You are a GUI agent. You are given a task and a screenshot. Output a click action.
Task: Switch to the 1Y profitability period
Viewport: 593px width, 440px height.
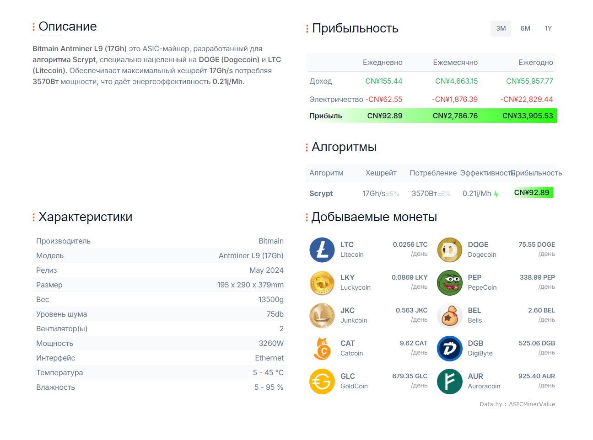coord(548,28)
